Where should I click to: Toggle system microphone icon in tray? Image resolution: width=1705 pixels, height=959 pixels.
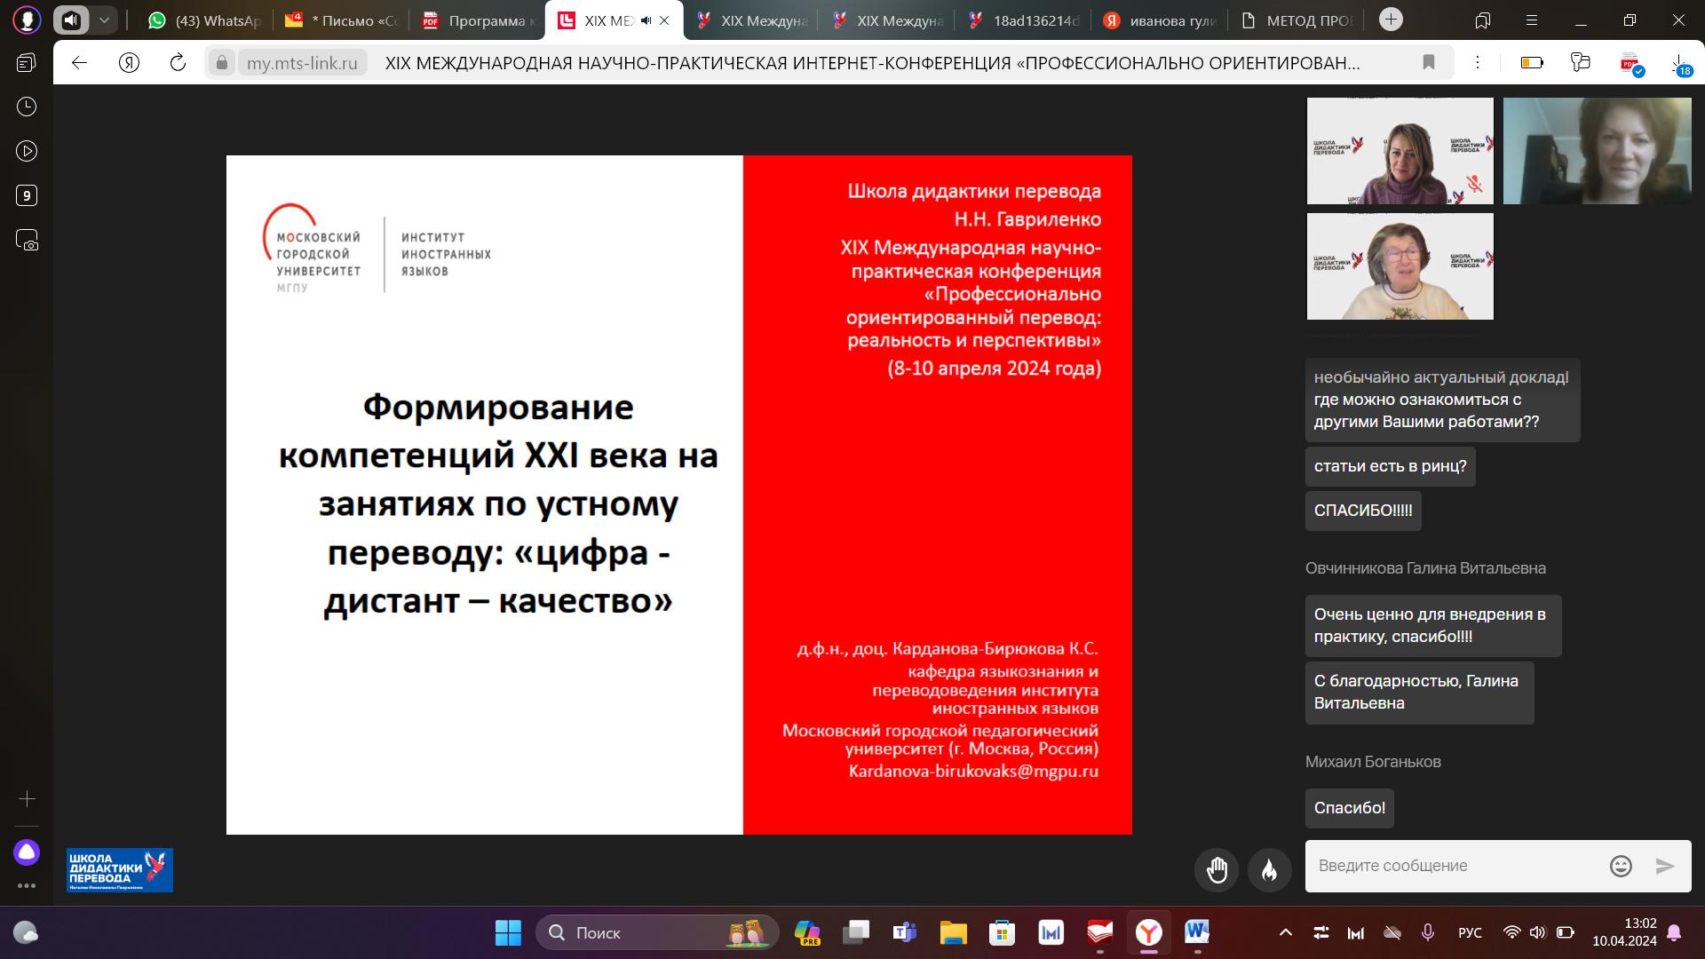[1428, 932]
